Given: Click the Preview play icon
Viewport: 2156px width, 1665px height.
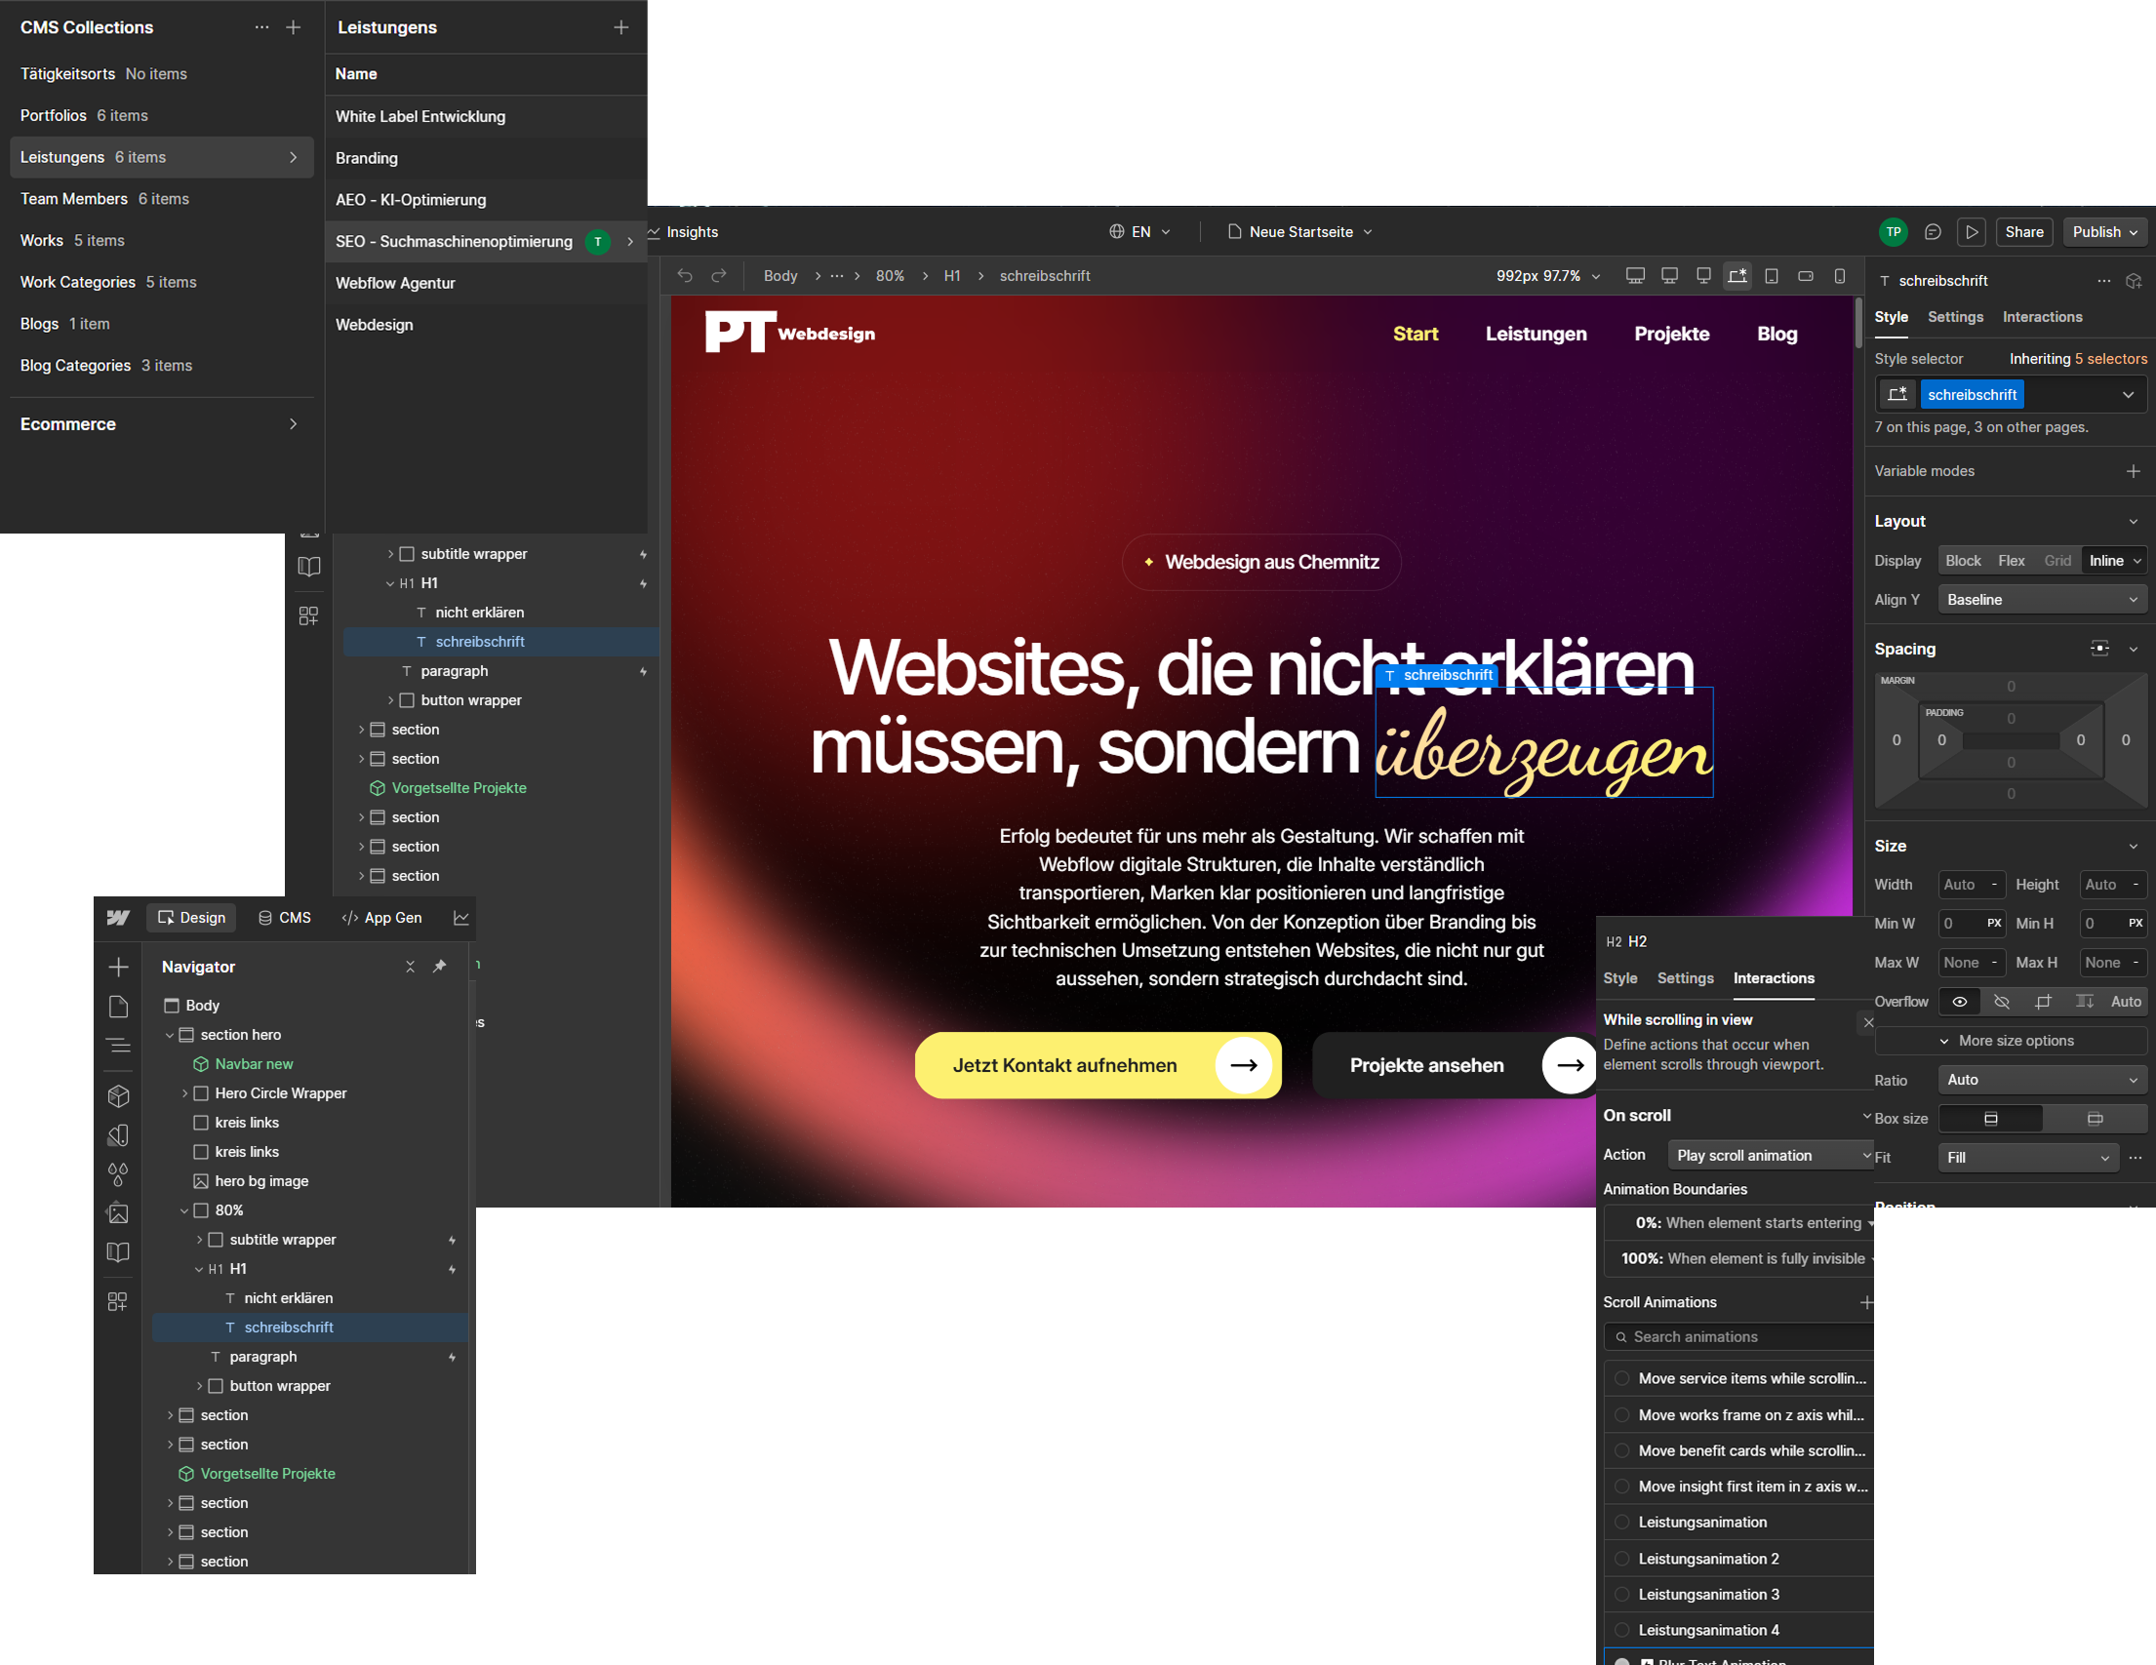Looking at the screenshot, I should coord(1972,232).
